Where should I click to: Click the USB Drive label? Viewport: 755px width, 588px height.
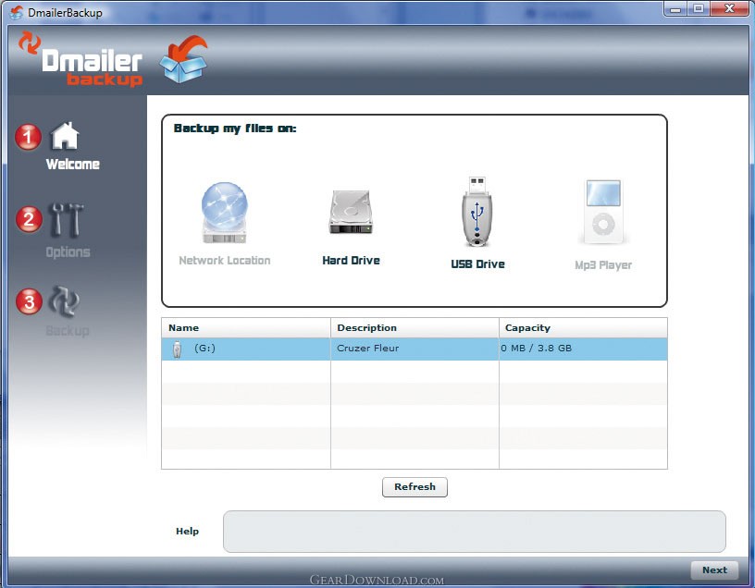pos(477,264)
